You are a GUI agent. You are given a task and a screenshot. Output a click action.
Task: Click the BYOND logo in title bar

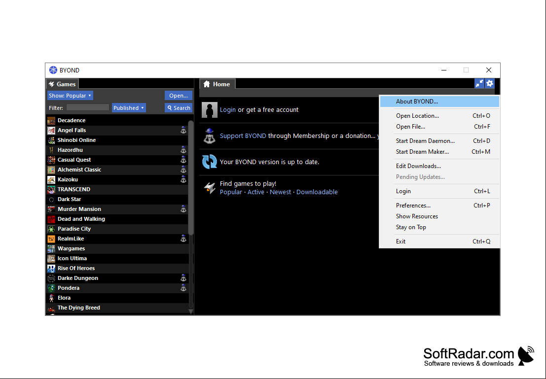[53, 70]
